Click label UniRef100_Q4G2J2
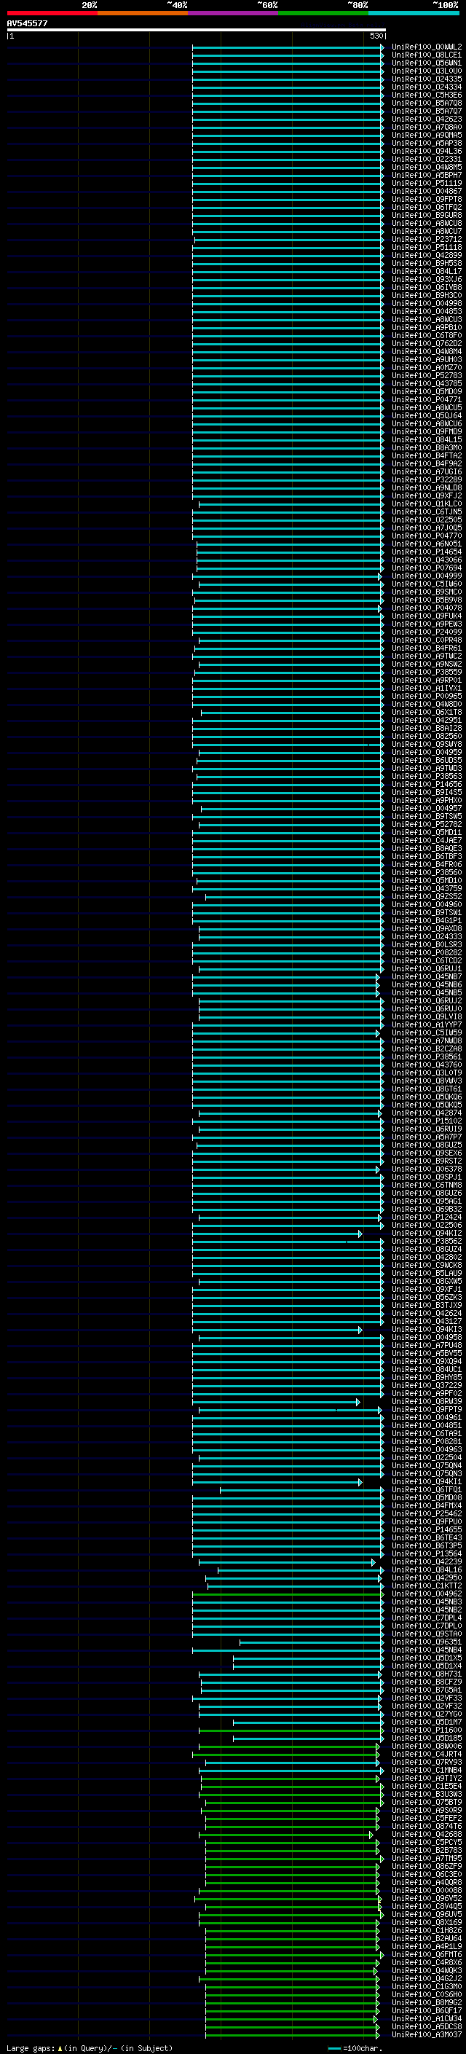The width and height of the screenshot is (466, 2054). (x=427, y=1978)
